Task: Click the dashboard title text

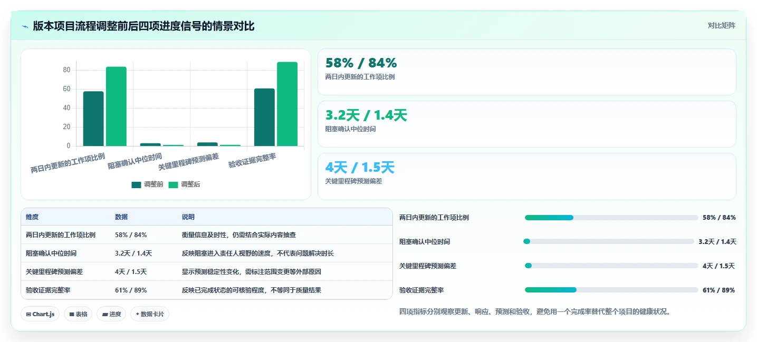Action: (x=143, y=26)
